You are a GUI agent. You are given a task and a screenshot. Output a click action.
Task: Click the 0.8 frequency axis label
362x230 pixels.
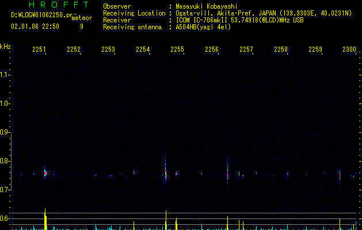(5, 161)
